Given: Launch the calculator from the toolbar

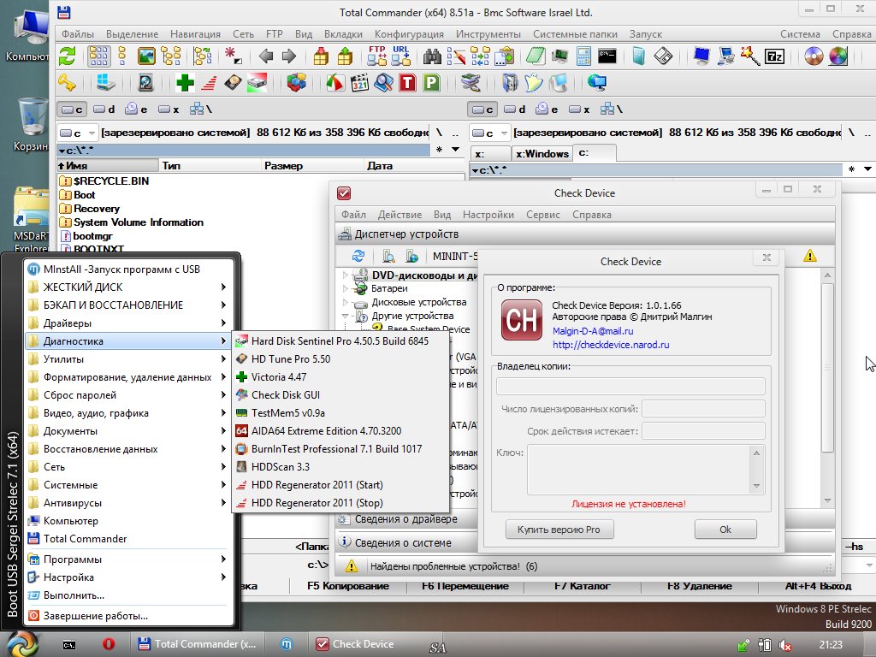Looking at the screenshot, I should click(583, 56).
